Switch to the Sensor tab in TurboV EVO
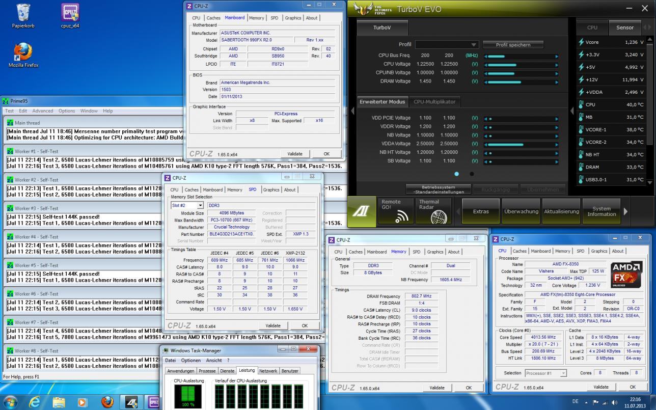656x410 pixels. tap(625, 28)
